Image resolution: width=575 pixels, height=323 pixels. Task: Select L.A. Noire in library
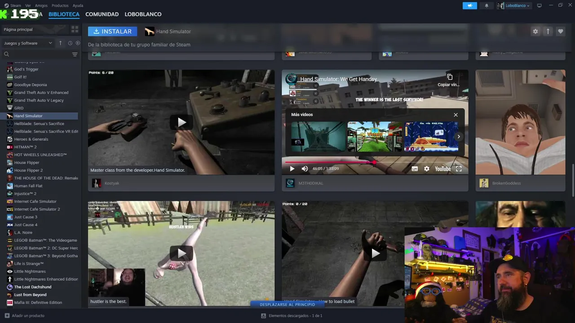pos(42,232)
